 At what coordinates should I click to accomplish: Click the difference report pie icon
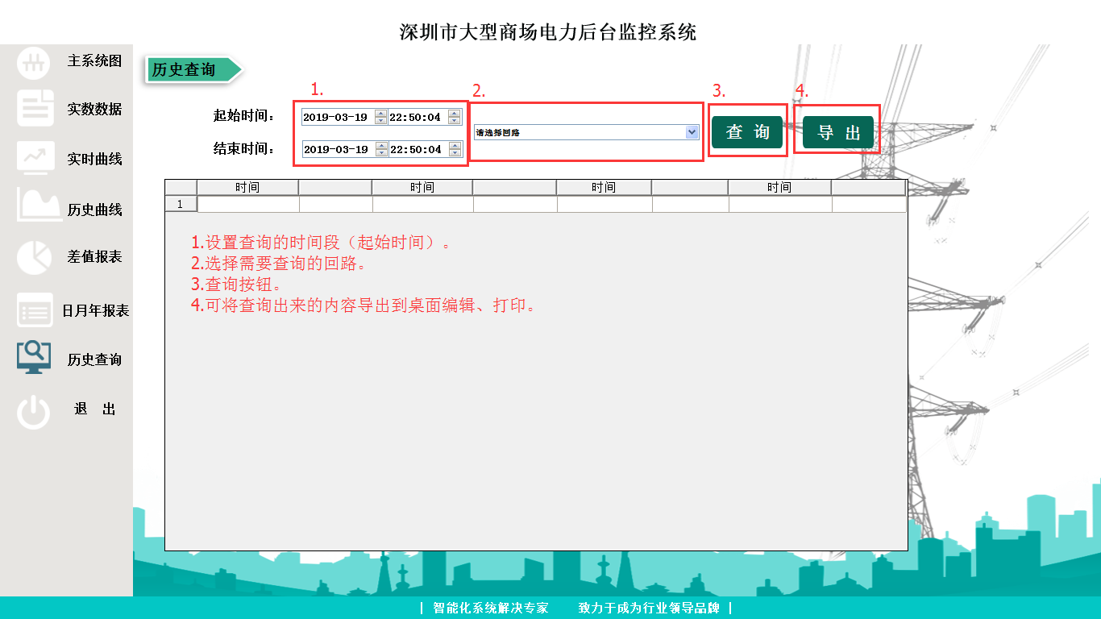pyautogui.click(x=34, y=257)
